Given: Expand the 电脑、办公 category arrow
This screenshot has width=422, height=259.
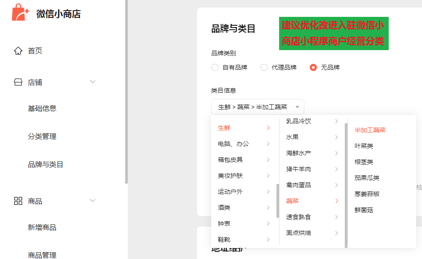Looking at the screenshot, I should tap(268, 144).
